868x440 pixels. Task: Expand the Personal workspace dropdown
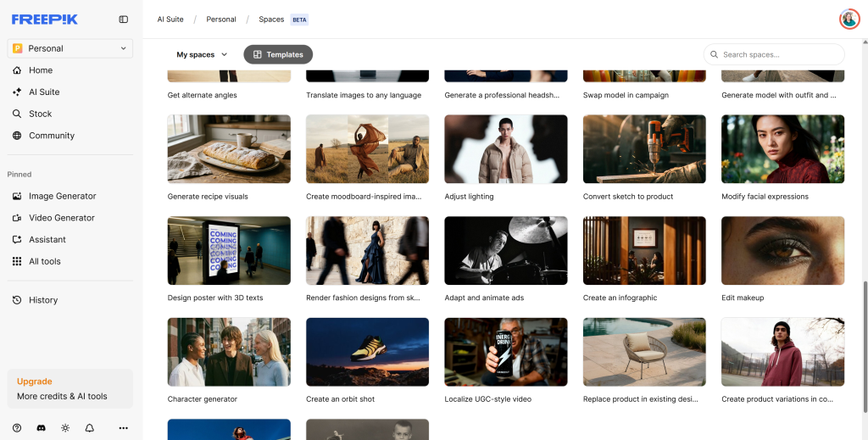[70, 48]
